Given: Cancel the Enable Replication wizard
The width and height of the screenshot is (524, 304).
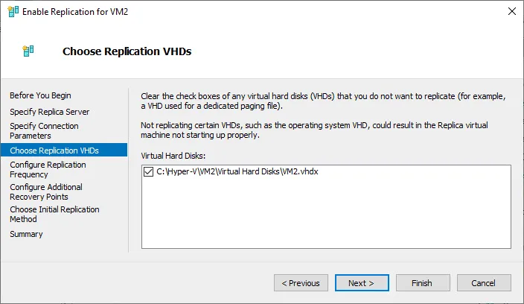Looking at the screenshot, I should coord(484,283).
